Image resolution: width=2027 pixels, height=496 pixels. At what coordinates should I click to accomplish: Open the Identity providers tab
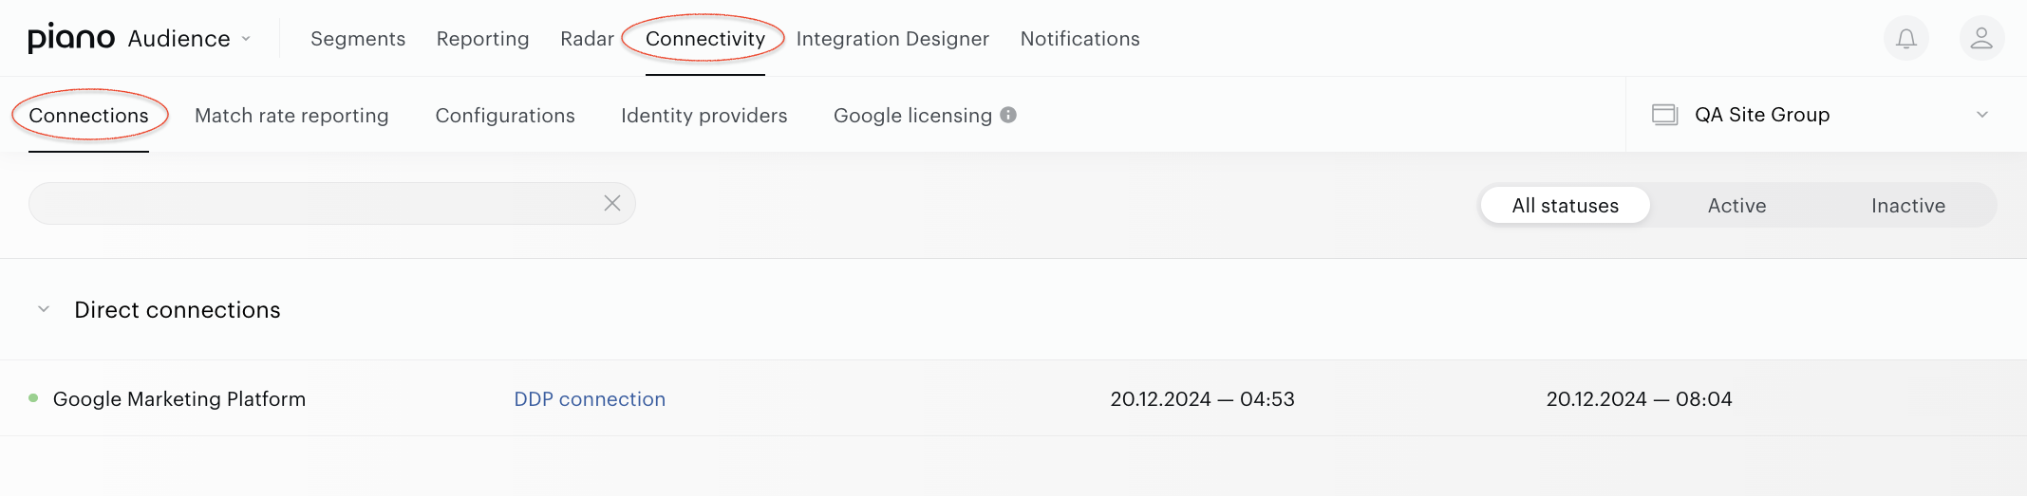click(704, 116)
